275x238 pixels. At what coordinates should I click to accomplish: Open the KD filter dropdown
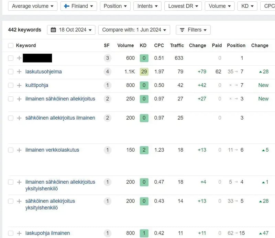[x=247, y=6]
